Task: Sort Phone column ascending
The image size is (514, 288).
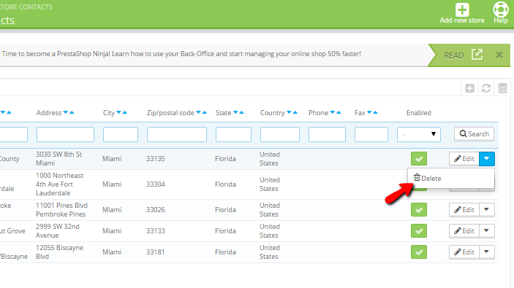Action: [x=339, y=112]
